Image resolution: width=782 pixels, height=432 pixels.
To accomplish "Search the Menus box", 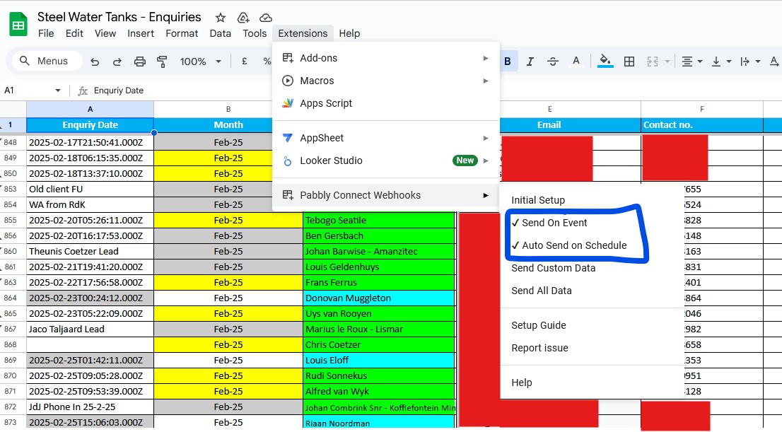I will coord(47,61).
